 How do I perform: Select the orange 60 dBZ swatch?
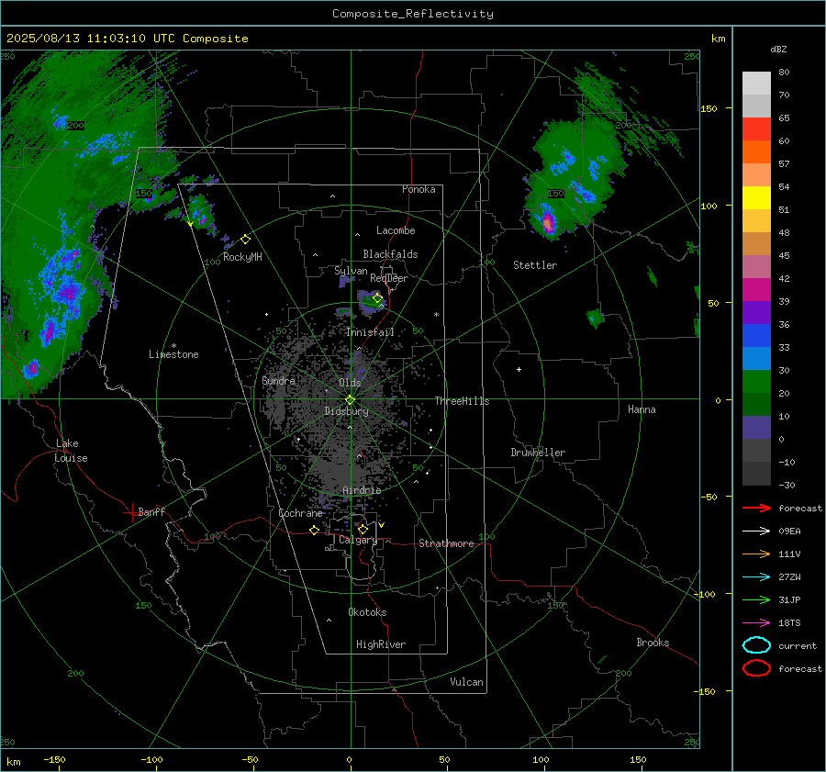(756, 151)
